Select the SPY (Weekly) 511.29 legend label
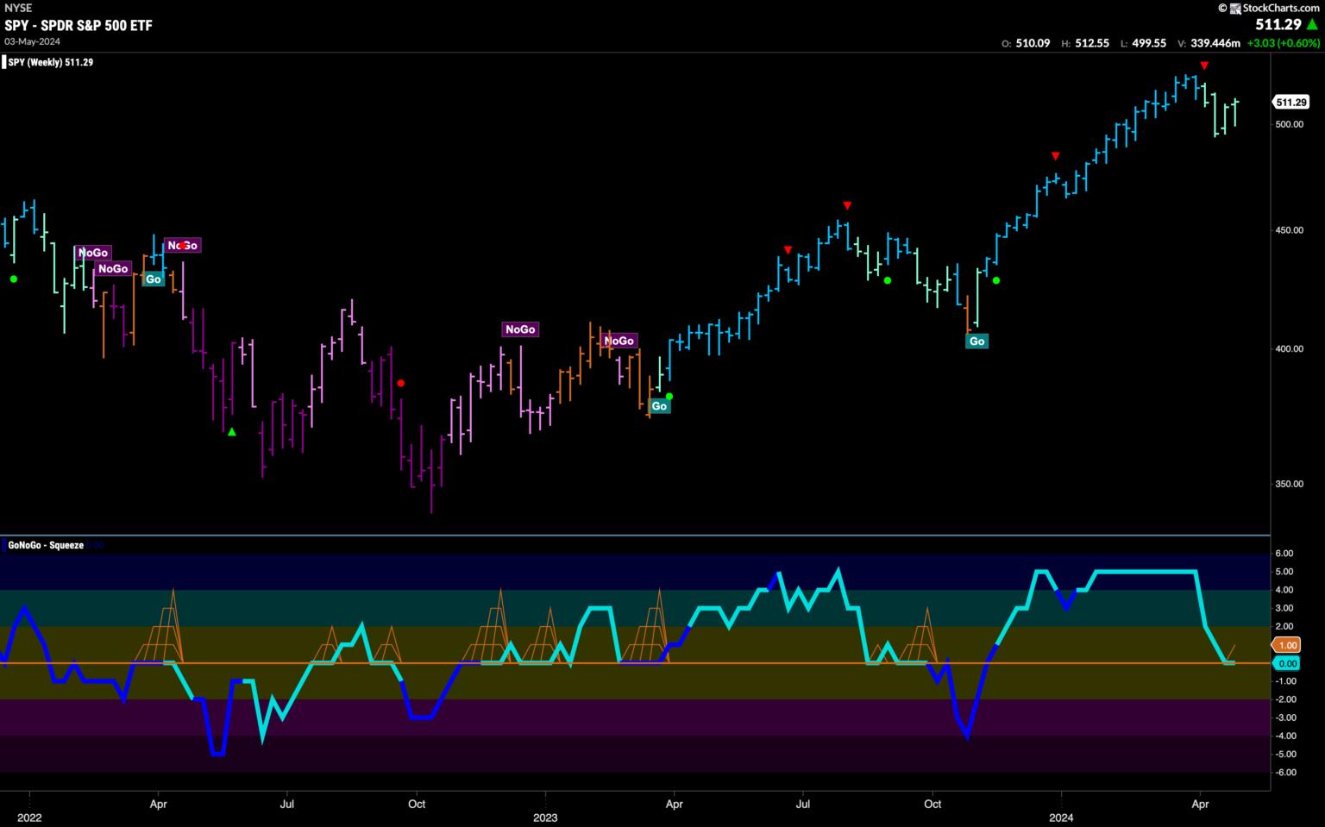1325x827 pixels. (x=52, y=62)
